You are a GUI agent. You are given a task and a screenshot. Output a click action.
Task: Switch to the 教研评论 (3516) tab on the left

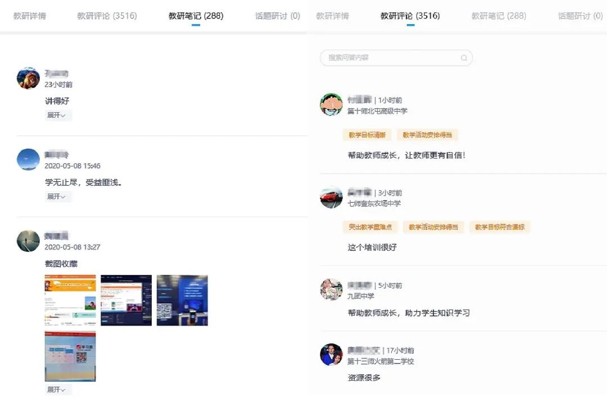click(107, 16)
